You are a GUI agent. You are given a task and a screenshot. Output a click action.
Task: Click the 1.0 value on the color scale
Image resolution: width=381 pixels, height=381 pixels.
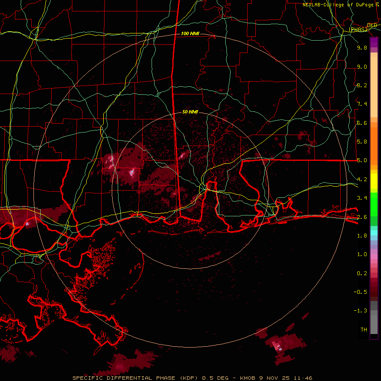pyautogui.click(x=362, y=254)
